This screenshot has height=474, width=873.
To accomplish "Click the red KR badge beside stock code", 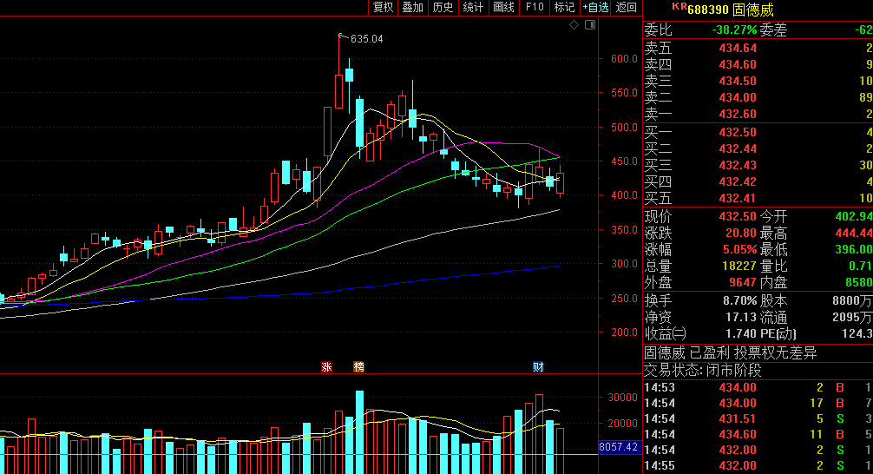I will (679, 7).
